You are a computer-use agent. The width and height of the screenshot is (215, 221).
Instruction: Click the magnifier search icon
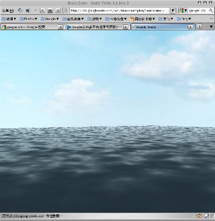point(211,10)
